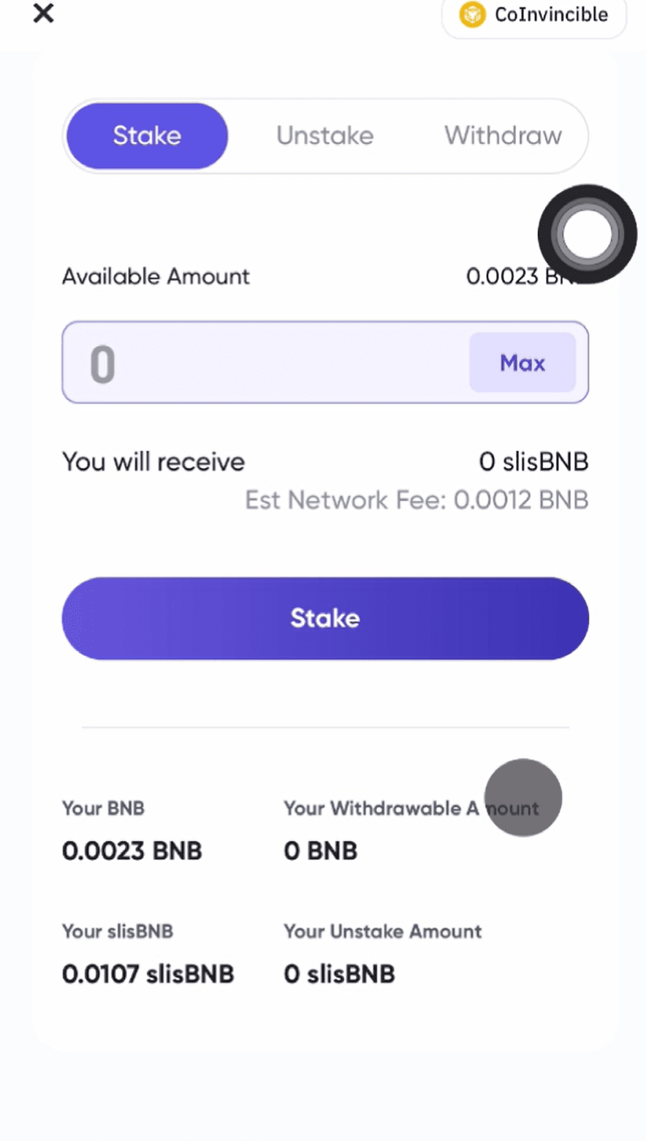Switch to the Unstake tab
Viewport: 646px width, 1141px height.
tap(324, 135)
